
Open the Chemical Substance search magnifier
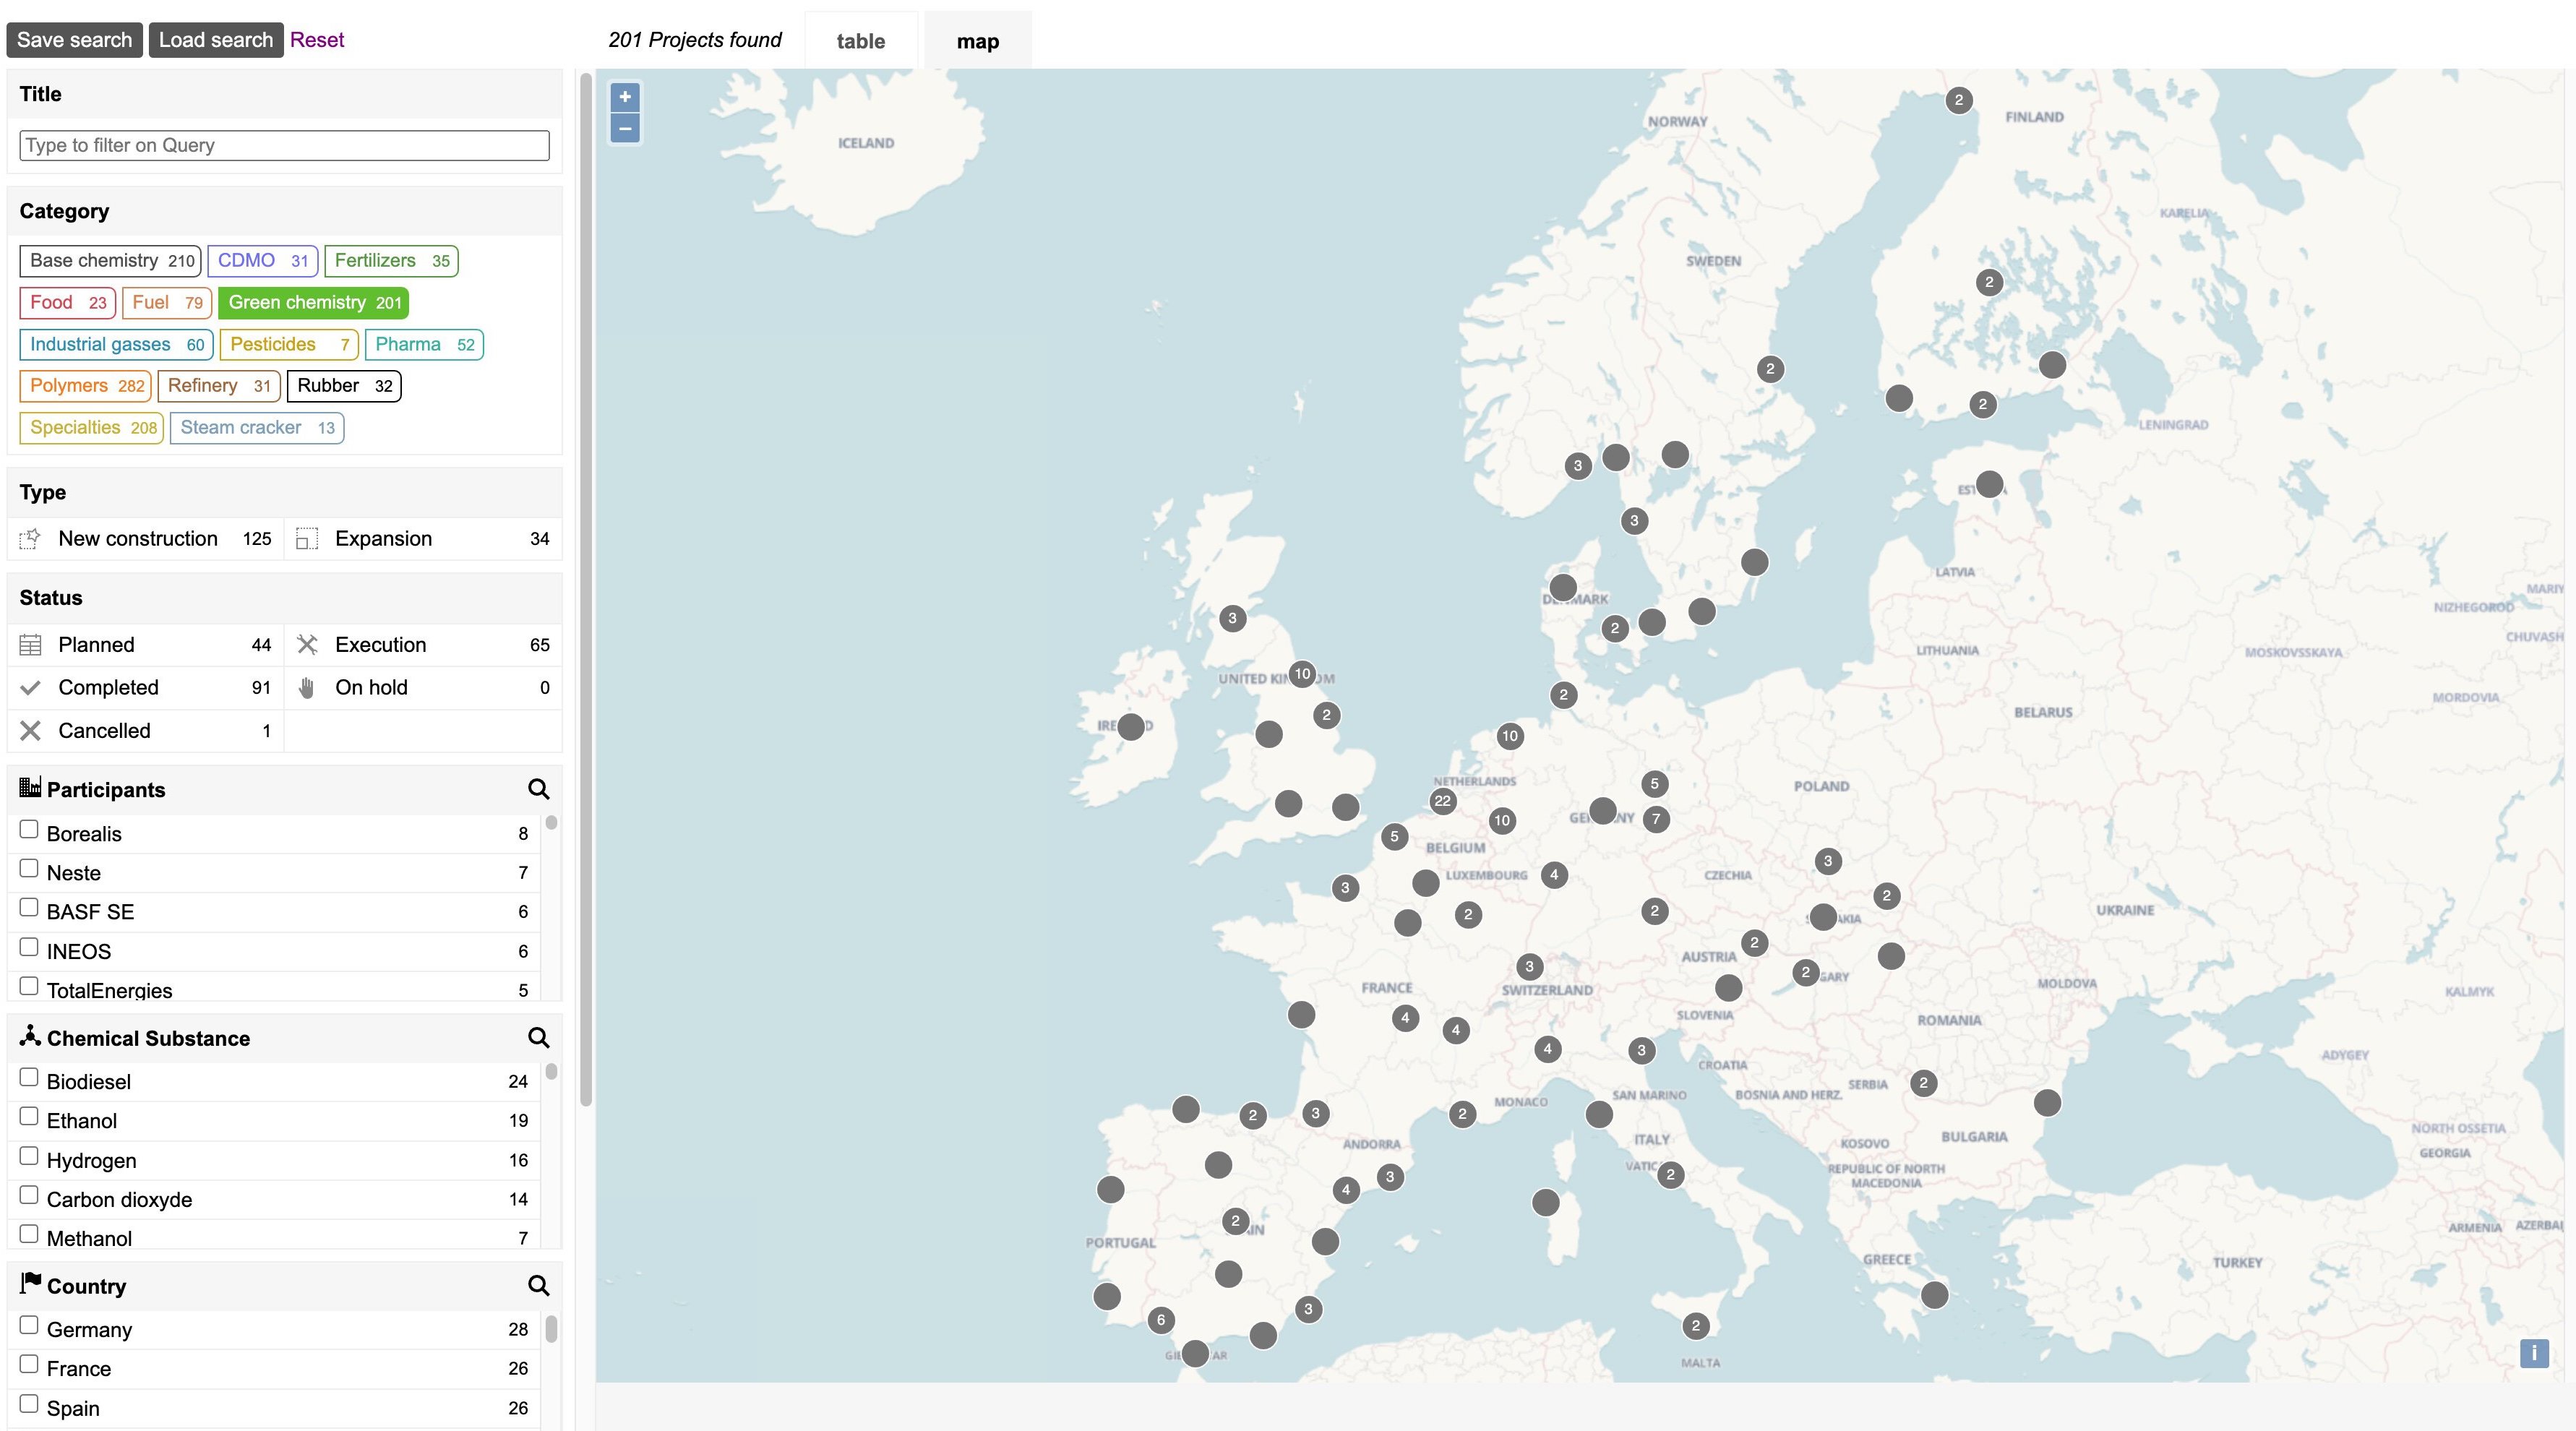pyautogui.click(x=540, y=1038)
